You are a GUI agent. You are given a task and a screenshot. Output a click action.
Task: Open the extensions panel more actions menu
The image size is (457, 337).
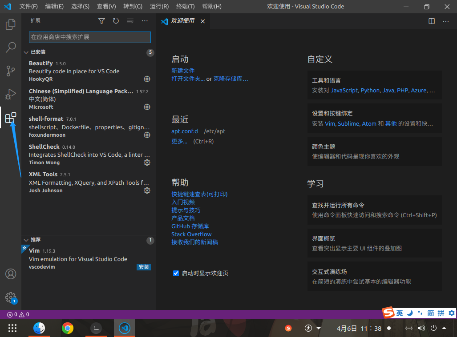(145, 21)
